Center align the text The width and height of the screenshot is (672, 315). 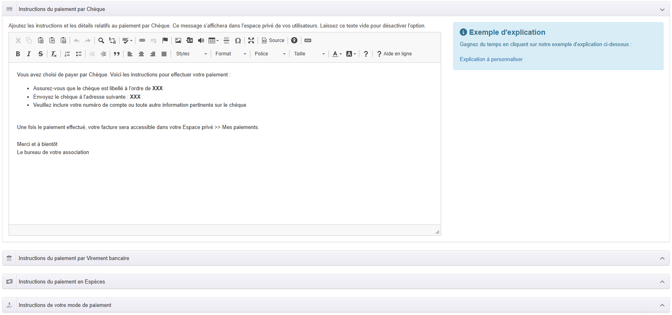coord(141,54)
